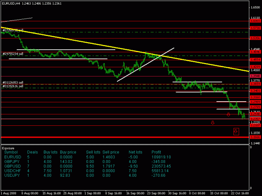Click the Buy price column header
This screenshot has height=196, width=262.
tap(68, 152)
